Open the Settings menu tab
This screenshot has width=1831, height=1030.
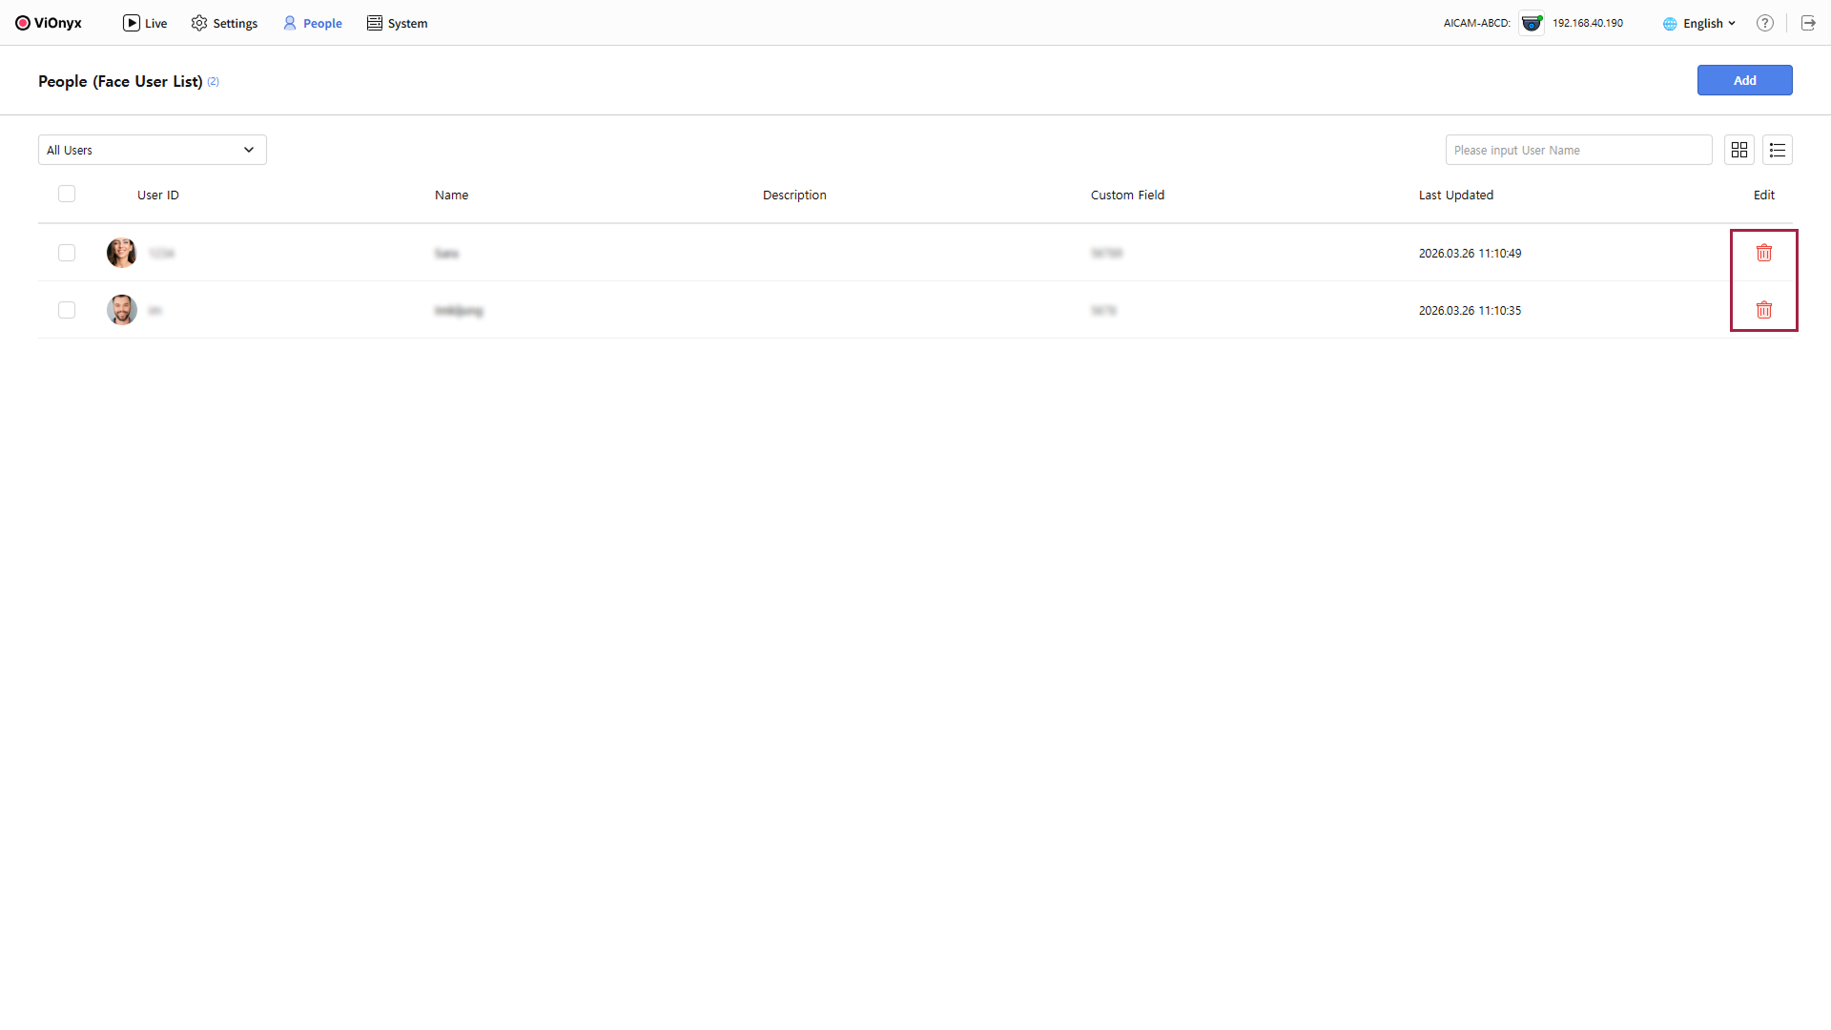[224, 23]
